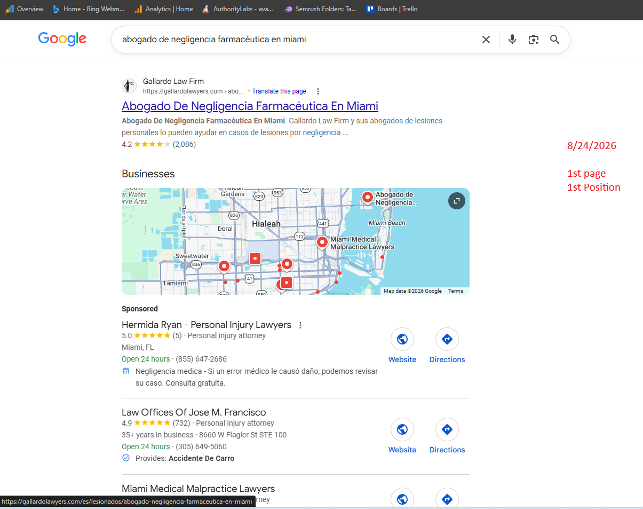
Task: Click the Sponsored label
Action: click(140, 309)
